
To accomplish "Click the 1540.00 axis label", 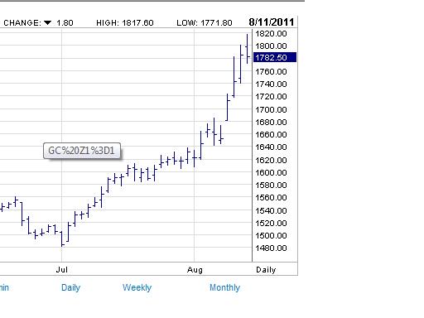I will (271, 211).
